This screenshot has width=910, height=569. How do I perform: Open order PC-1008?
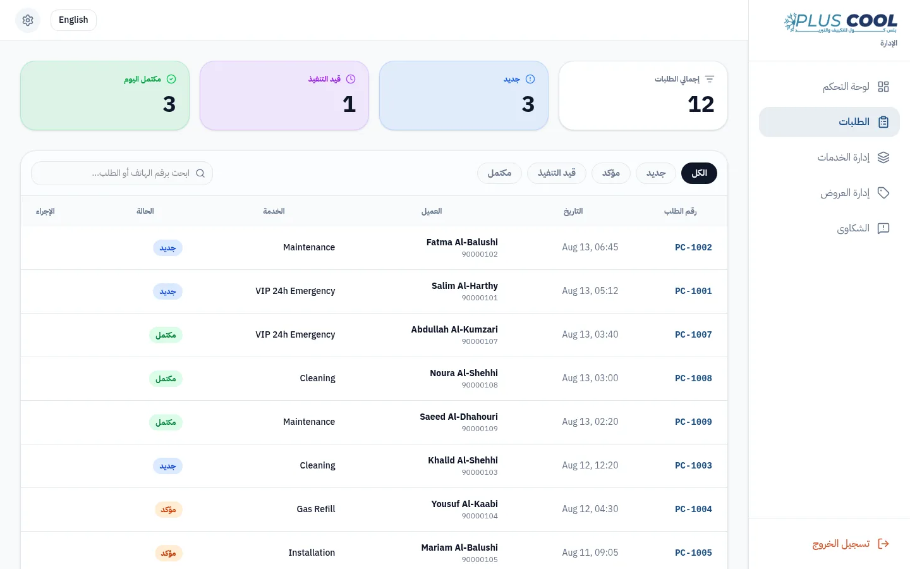tap(693, 379)
